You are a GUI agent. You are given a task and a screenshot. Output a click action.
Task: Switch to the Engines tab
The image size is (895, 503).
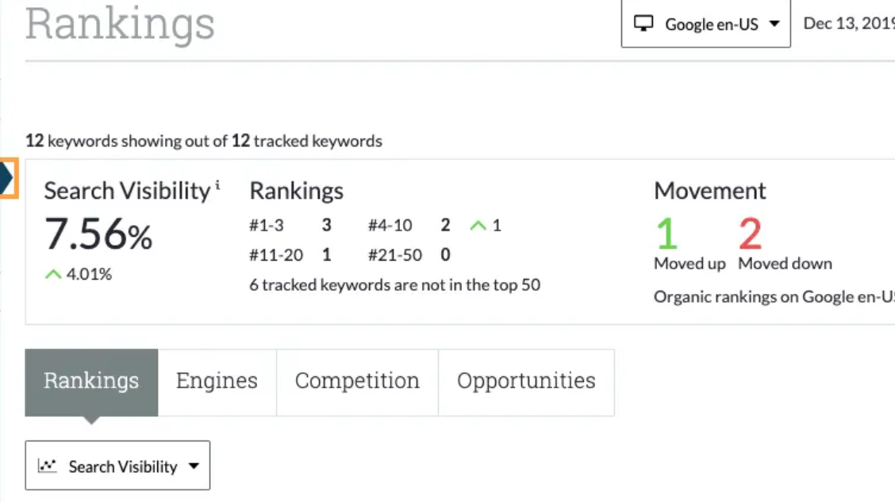click(x=217, y=382)
